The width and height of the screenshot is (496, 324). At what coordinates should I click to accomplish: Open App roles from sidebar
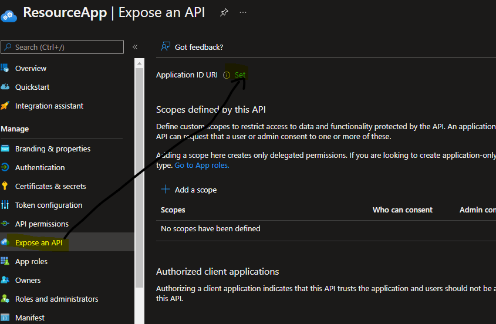(x=31, y=261)
